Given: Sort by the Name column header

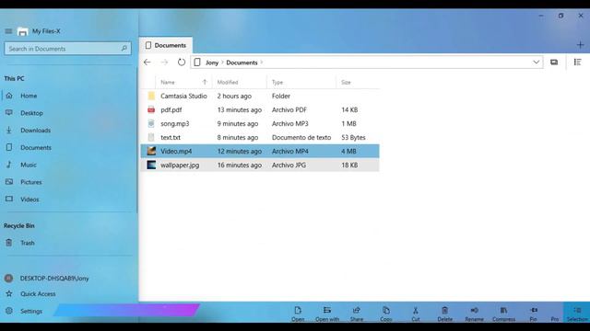Looking at the screenshot, I should [x=183, y=82].
